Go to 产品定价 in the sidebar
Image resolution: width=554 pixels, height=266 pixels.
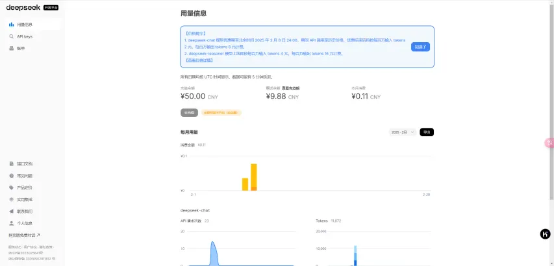tap(32, 187)
